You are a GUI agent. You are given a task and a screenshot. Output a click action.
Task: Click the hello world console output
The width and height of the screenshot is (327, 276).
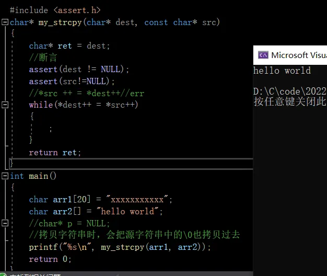282,71
